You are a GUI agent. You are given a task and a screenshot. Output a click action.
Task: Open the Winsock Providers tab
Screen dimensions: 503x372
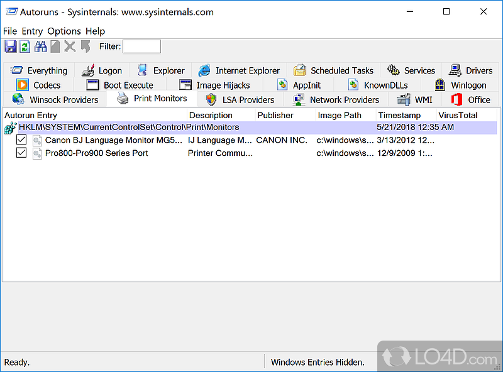[55, 99]
